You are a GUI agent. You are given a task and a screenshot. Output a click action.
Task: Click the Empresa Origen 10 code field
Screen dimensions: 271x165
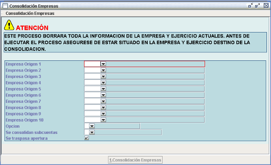click(93, 120)
